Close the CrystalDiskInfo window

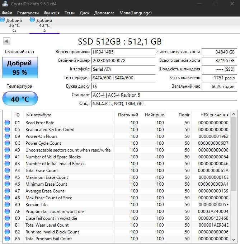coord(232,4)
